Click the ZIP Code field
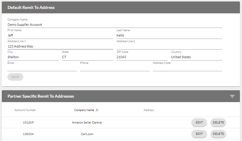Screen dimensions: 242x141 [x=142, y=57]
